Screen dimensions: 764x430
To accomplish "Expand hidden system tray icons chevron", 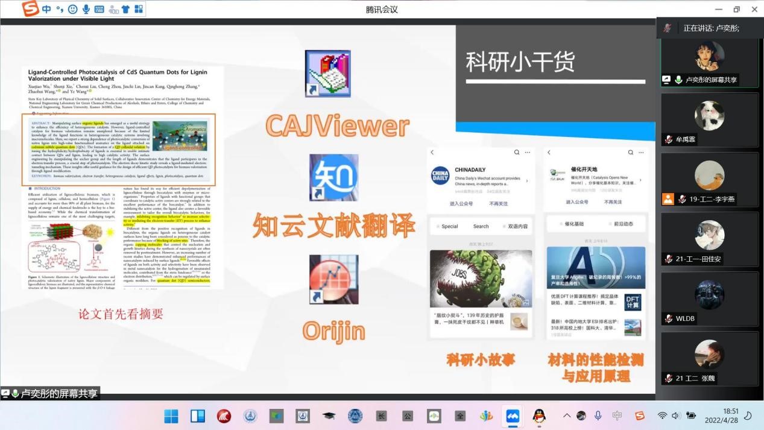I will pyautogui.click(x=566, y=416).
